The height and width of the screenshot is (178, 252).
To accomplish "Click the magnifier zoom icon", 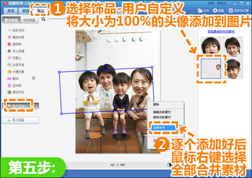I will (43, 19).
